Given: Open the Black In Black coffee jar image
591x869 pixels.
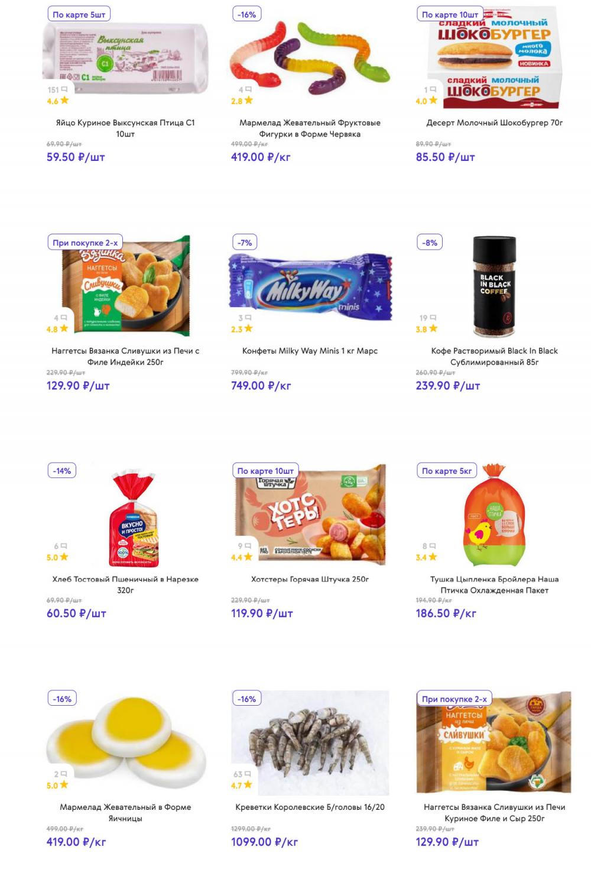Looking at the screenshot, I should point(494,286).
